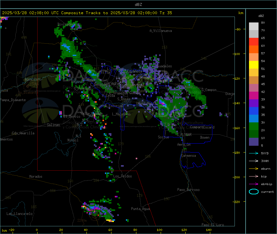Image resolution: width=277 pixels, height=234 pixels.
Task: Click the Agua_Toro map label
Action: 33,79
